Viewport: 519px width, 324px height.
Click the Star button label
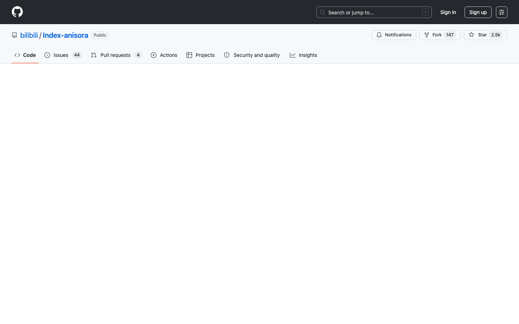482,35
